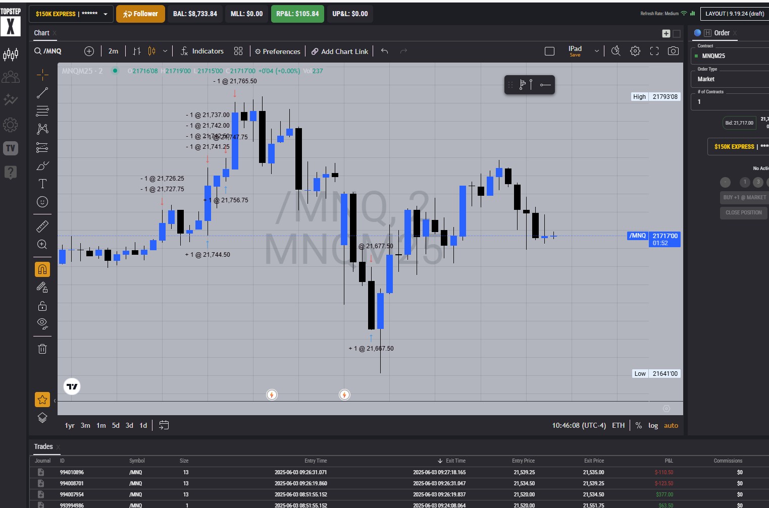The width and height of the screenshot is (769, 508).
Task: Click BUY +1 @ MARKET button
Action: pyautogui.click(x=744, y=198)
